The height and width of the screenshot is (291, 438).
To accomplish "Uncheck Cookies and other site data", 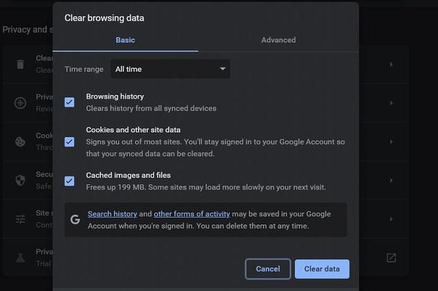I will pyautogui.click(x=69, y=142).
